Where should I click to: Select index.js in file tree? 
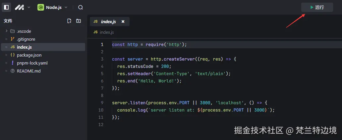[x=43, y=47]
